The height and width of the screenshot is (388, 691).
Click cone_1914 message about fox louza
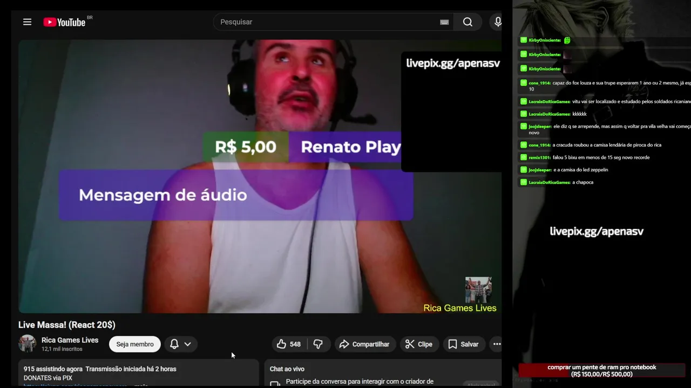pos(609,86)
